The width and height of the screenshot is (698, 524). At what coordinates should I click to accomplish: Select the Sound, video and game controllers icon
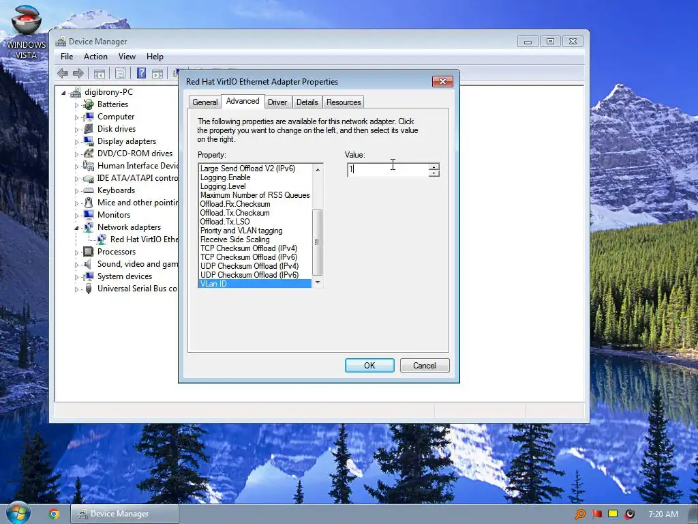(x=89, y=264)
